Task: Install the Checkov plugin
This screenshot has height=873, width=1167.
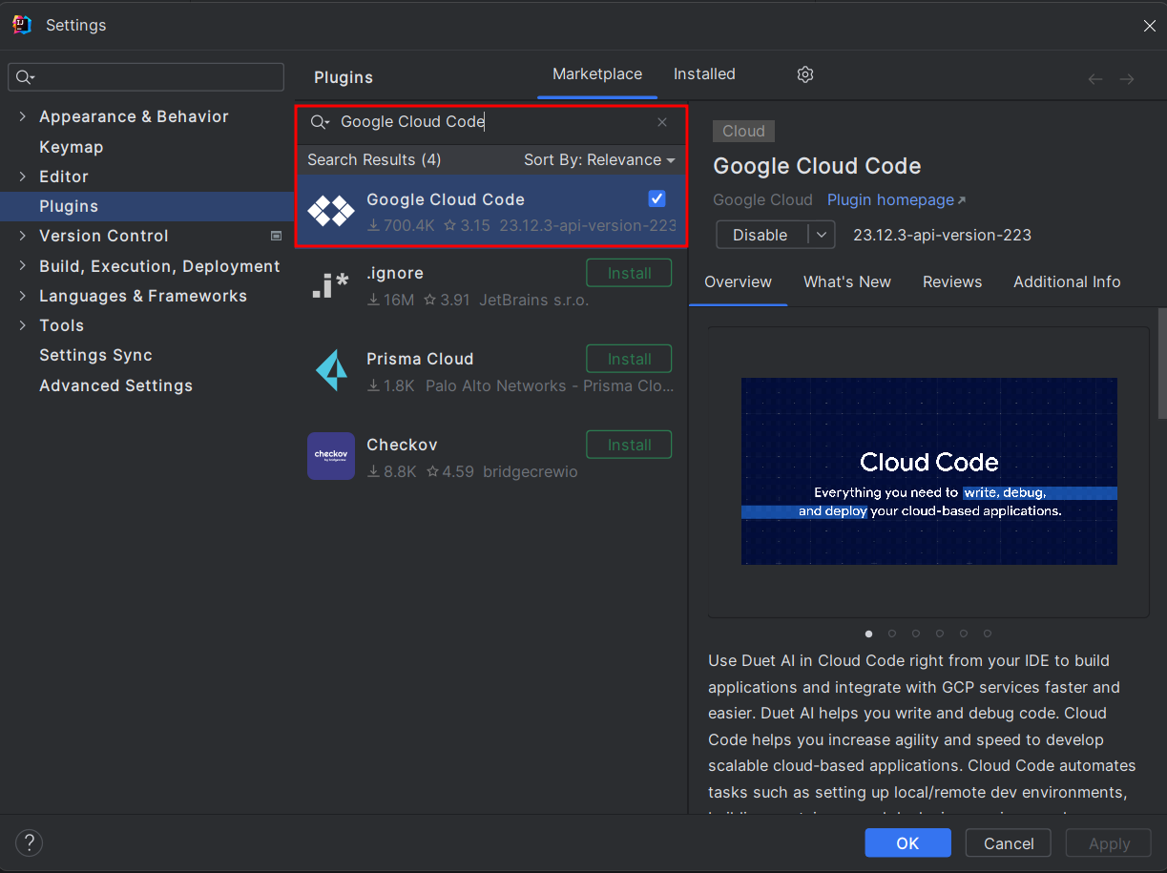Action: pyautogui.click(x=629, y=445)
